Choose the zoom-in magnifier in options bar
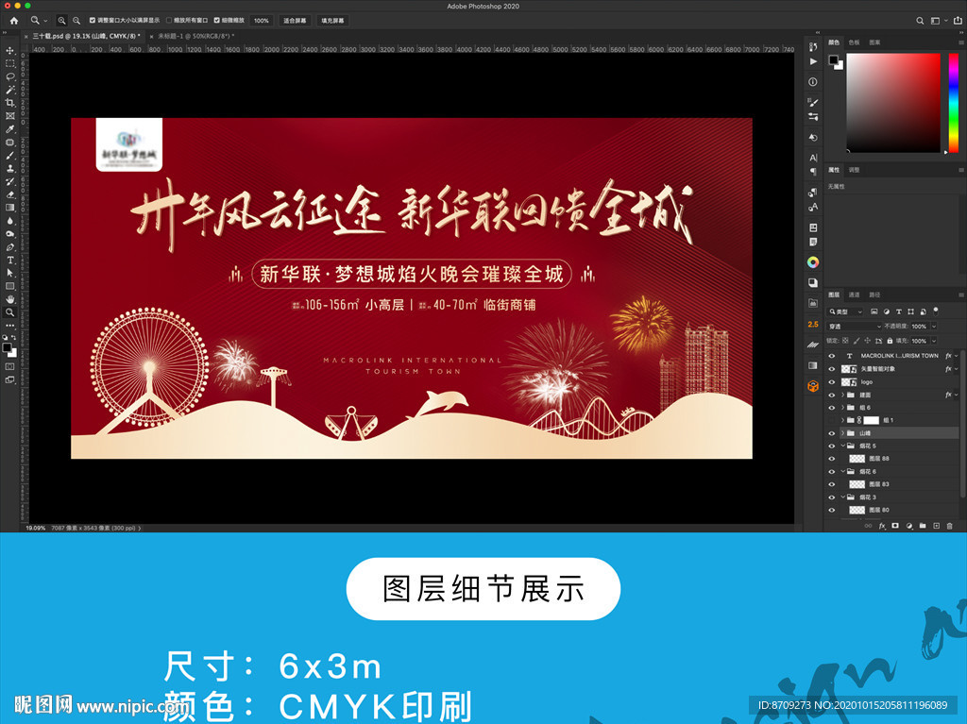Viewport: 967px width, 724px height. pyautogui.click(x=61, y=21)
